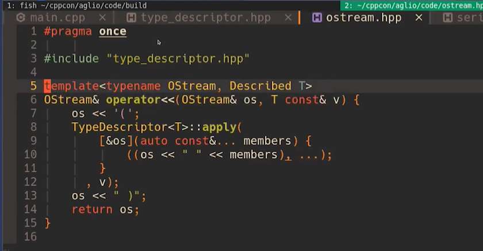Open the type_descriptor.hpp tab label

click(205, 18)
